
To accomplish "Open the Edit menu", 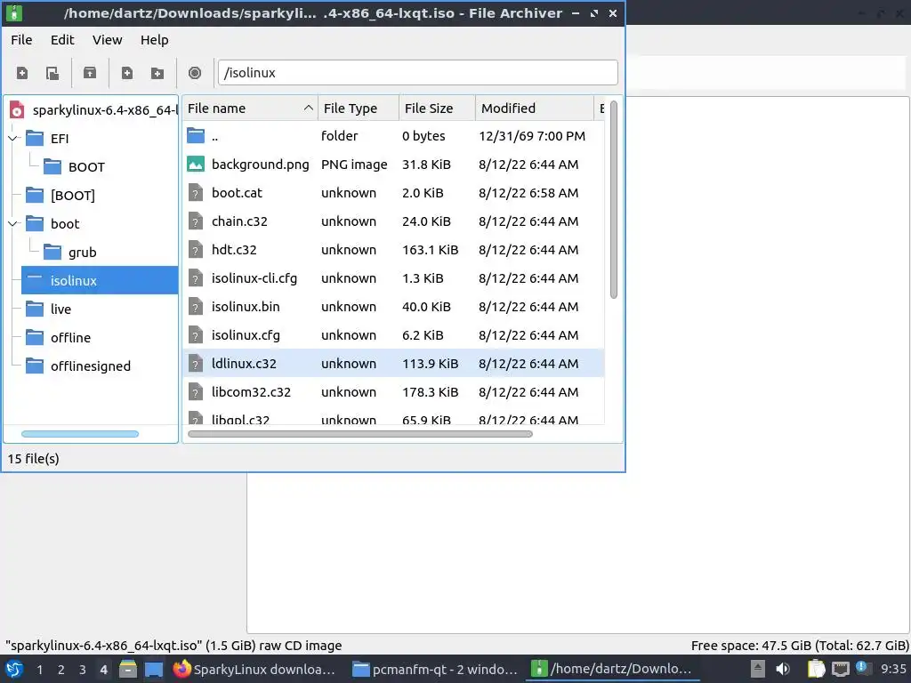I will tap(62, 40).
